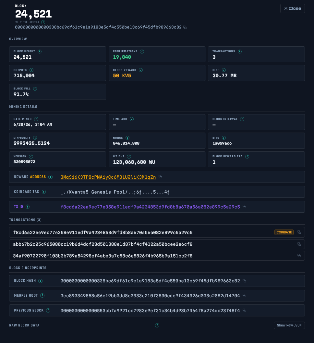Click difficulty value 2993435.5124

click(x=31, y=143)
